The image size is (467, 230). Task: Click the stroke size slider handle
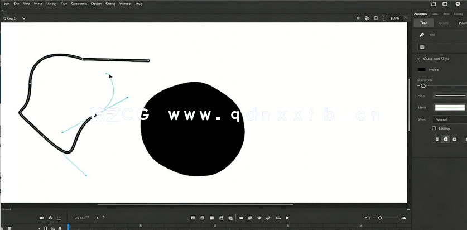[x=423, y=86]
